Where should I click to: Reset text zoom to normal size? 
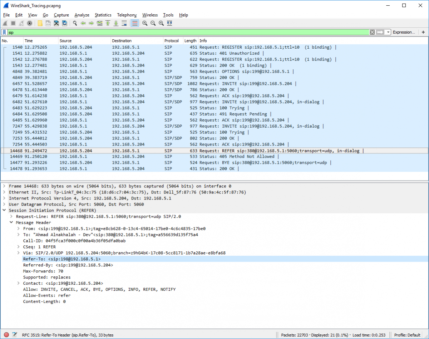(x=161, y=23)
